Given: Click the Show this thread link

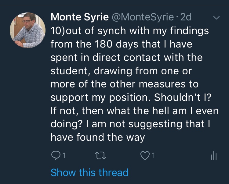Looking at the screenshot, I should click(89, 172).
